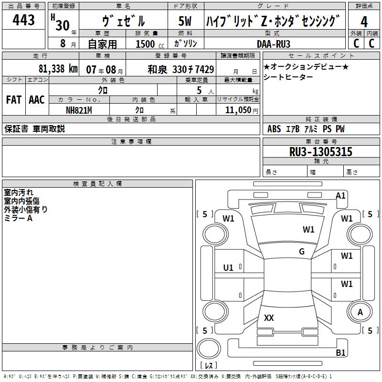Viewport: 382px width, 382px height.
Task: Click the car name ヴェゼル
Action: click(124, 21)
